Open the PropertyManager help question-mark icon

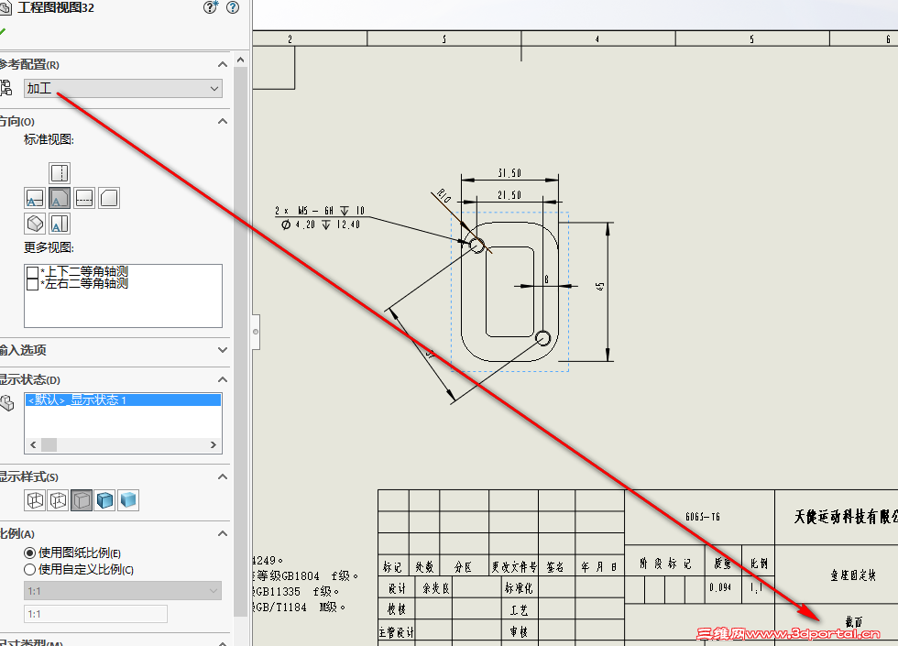(233, 7)
